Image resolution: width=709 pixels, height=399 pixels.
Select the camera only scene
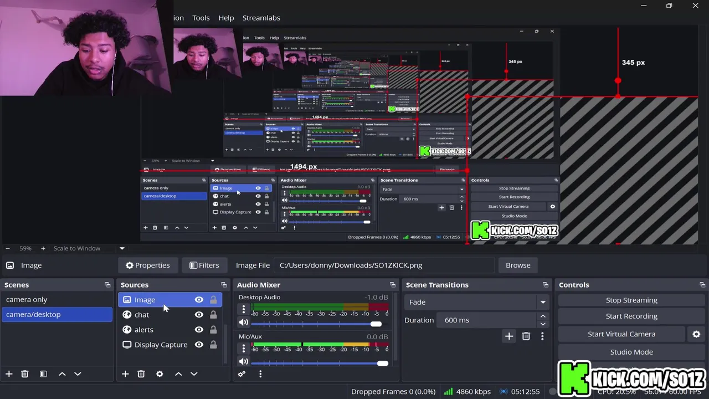coord(58,299)
